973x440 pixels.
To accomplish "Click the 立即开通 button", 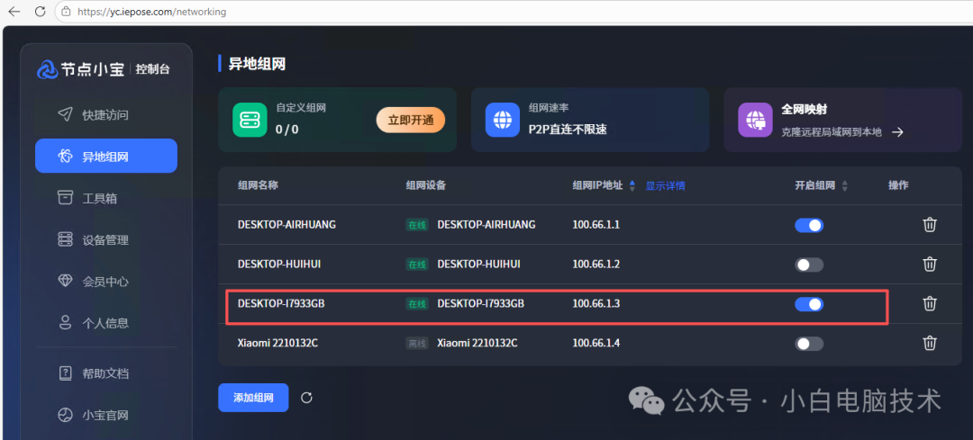I will 411,121.
